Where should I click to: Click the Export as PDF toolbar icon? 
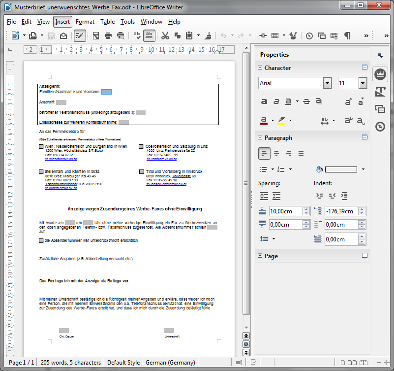click(95, 35)
